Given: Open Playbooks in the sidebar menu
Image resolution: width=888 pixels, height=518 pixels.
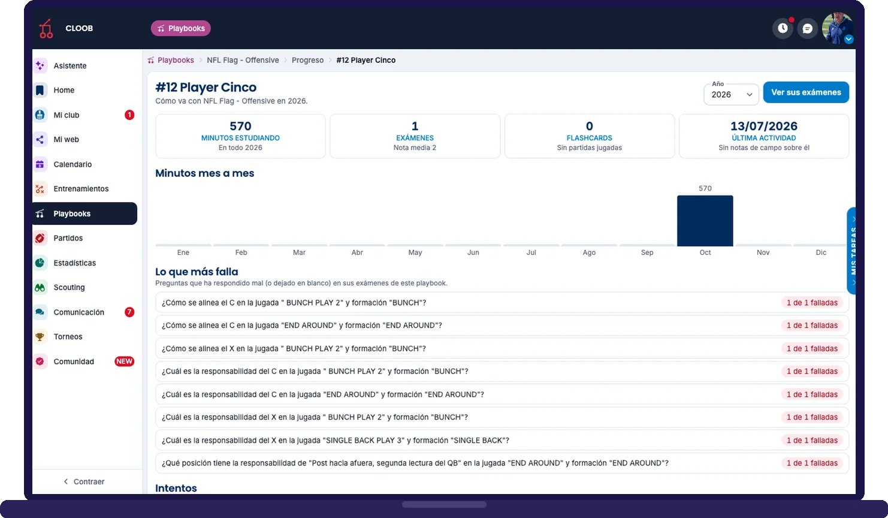Looking at the screenshot, I should pos(84,213).
